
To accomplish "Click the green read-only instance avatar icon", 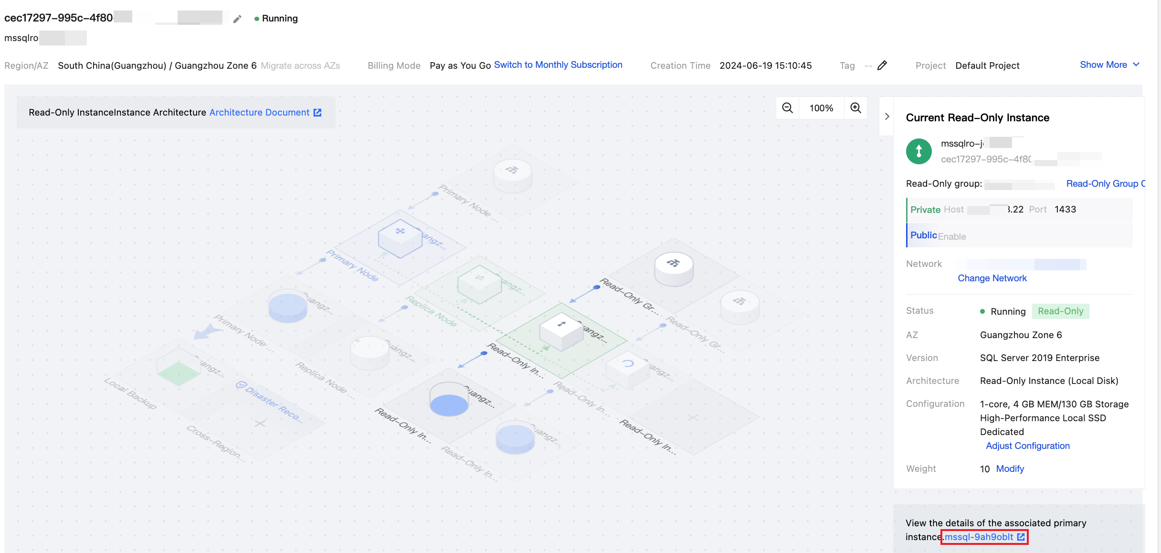I will point(918,151).
